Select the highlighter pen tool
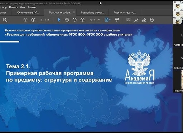Image resolution: width=183 pixels, height=133 pixels. pyautogui.click(x=136, y=20)
